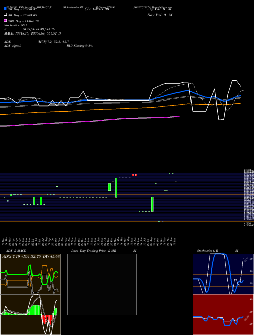Click the white 50 Day legend swatch
Screen dimensions: 254x335
click(5, 15)
